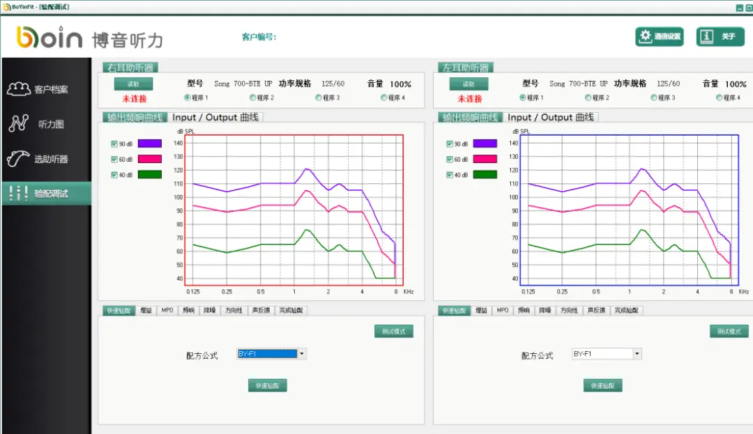The width and height of the screenshot is (753, 434).
Task: Open the MPO tab in left ear panel
Action: coord(502,311)
